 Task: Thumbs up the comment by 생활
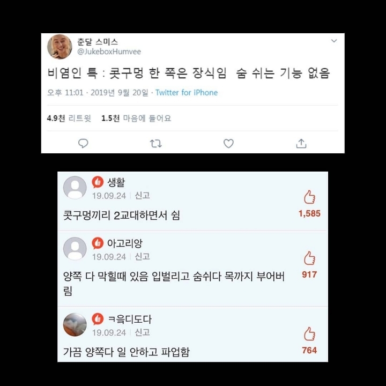[x=309, y=197]
